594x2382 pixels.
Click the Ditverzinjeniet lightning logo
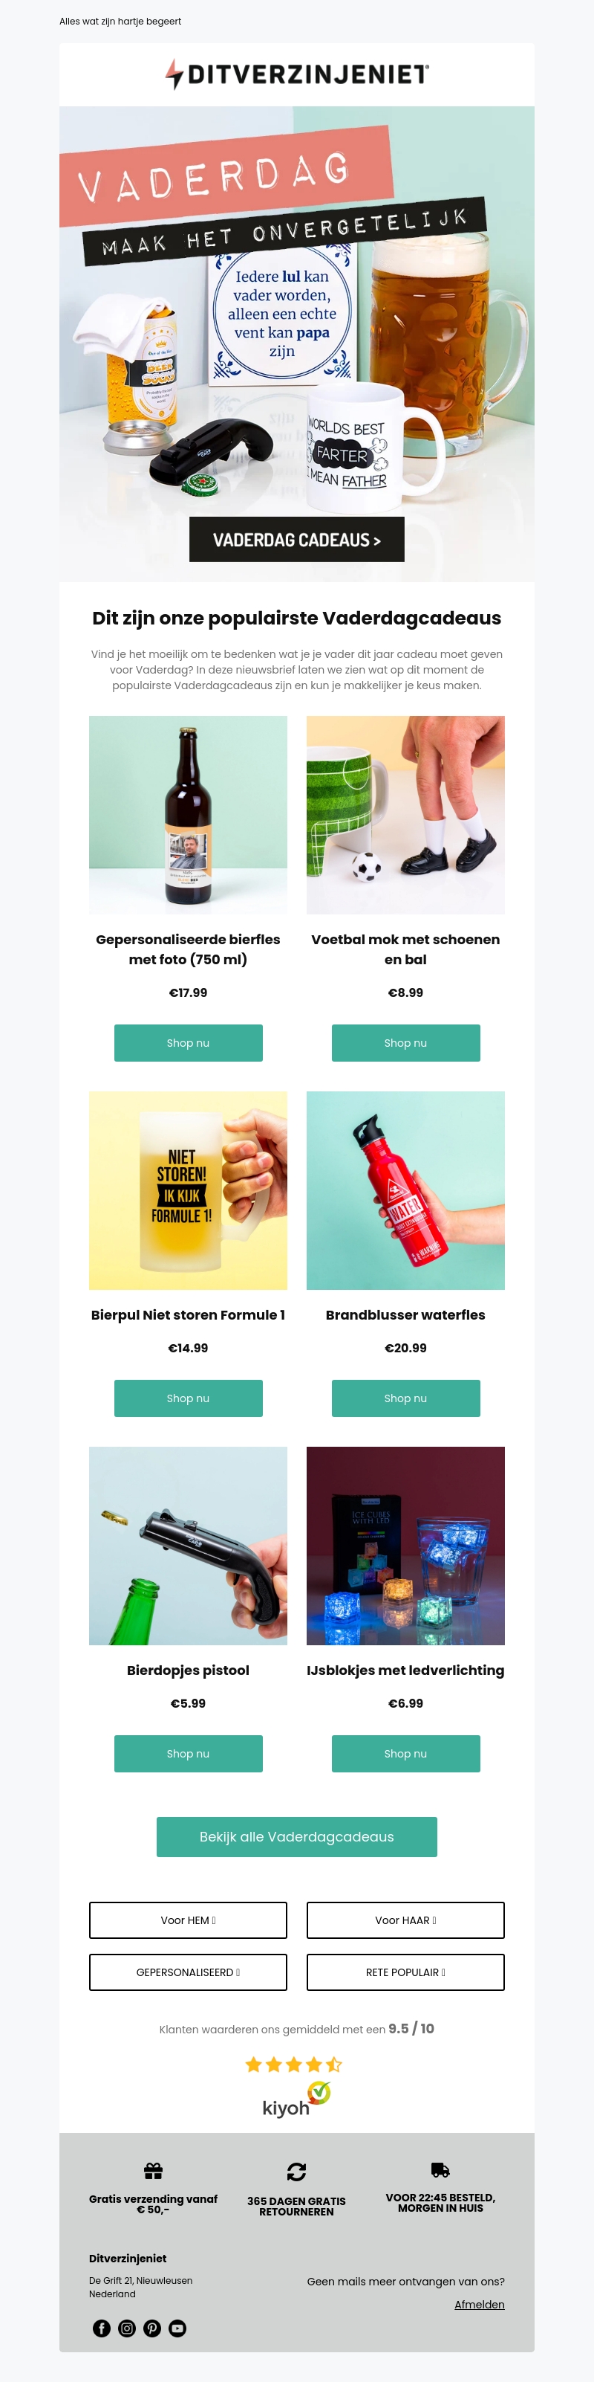(x=296, y=74)
